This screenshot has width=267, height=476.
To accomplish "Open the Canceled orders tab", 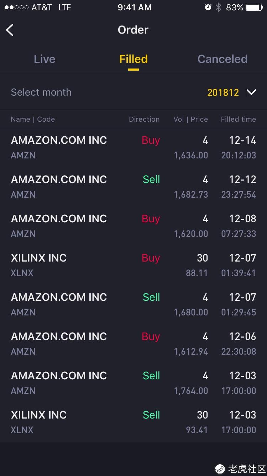I will click(x=222, y=59).
